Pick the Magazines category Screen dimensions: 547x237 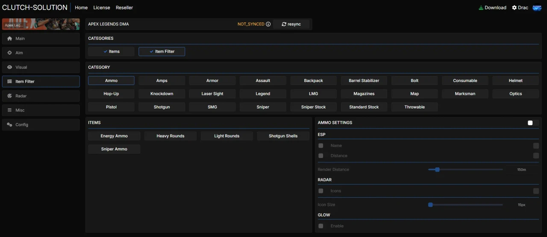point(364,94)
